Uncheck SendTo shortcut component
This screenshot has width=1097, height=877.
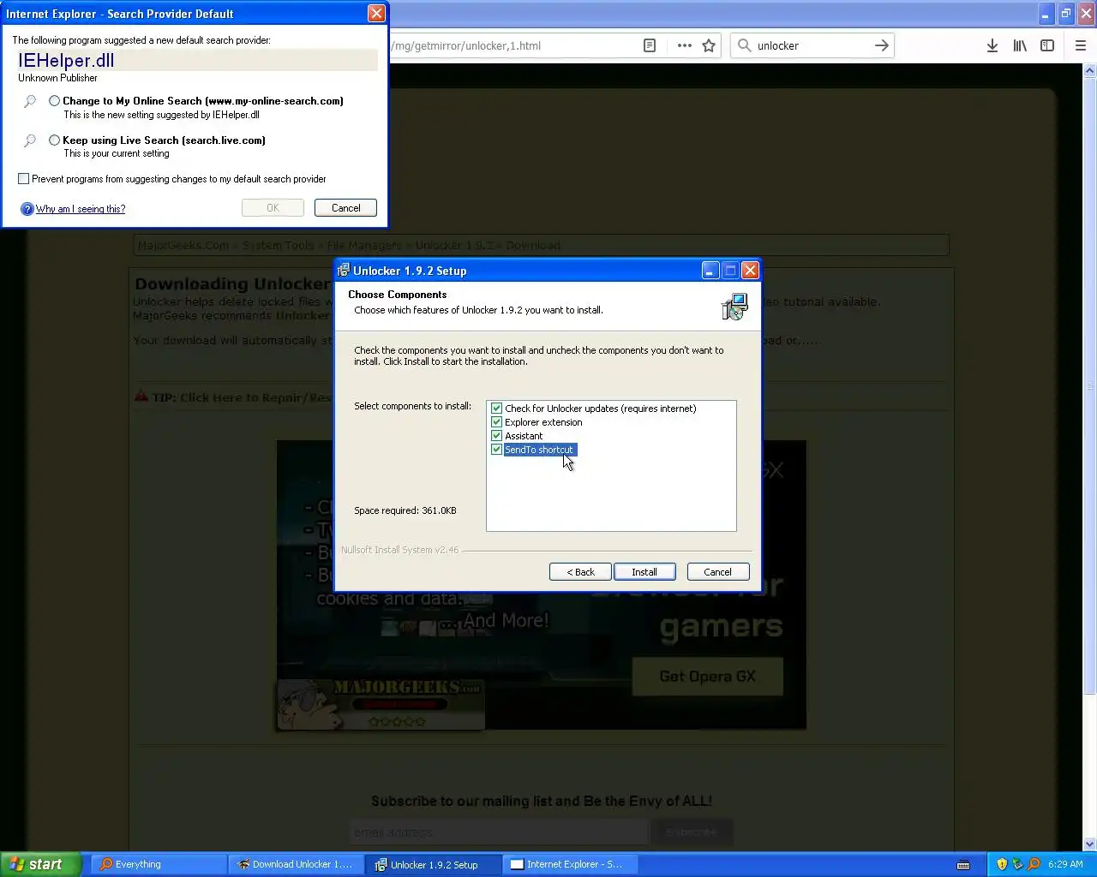click(496, 450)
